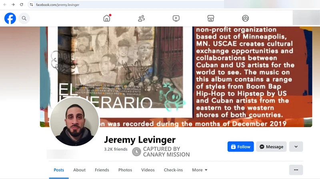Screen dimensions: 320x179
Task: Click the Jeremy Levinger profile name
Action: [x=140, y=140]
